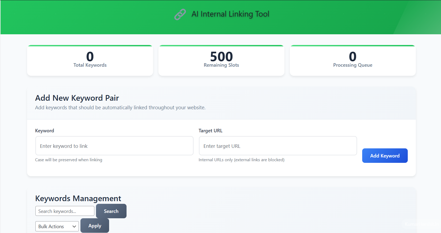Click the Keyword field label

(x=45, y=131)
